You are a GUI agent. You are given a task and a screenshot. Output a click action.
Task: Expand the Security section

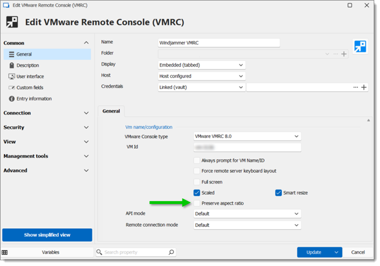pos(86,128)
